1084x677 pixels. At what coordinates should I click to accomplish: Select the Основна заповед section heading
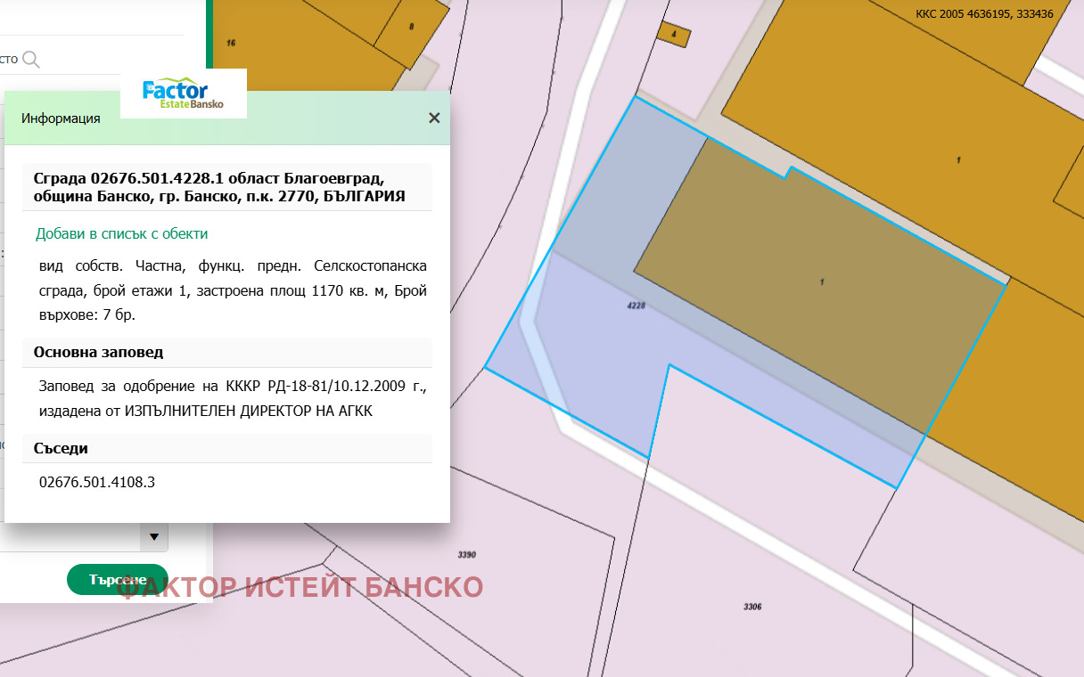98,352
